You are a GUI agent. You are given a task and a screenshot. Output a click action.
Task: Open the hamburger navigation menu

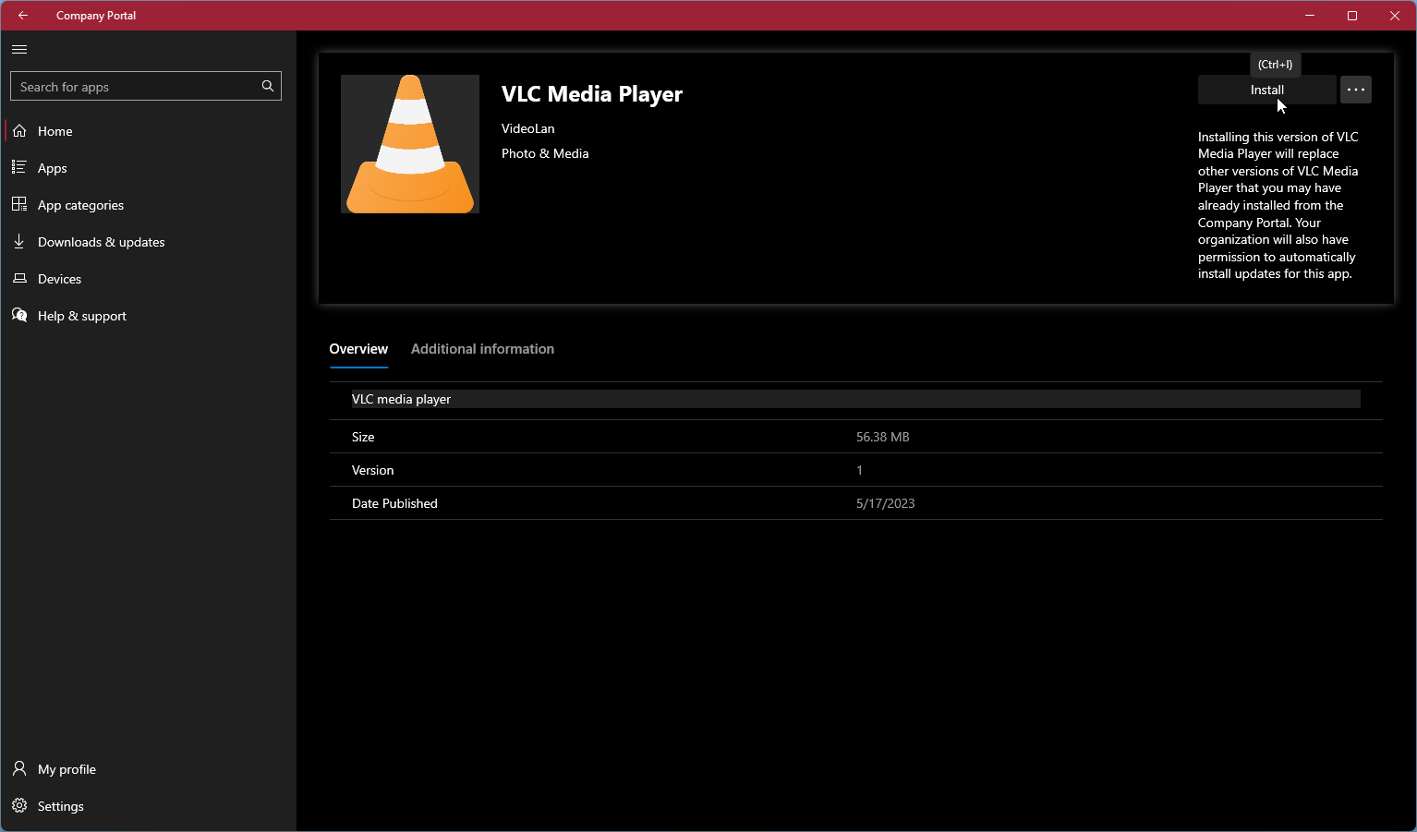click(x=18, y=49)
